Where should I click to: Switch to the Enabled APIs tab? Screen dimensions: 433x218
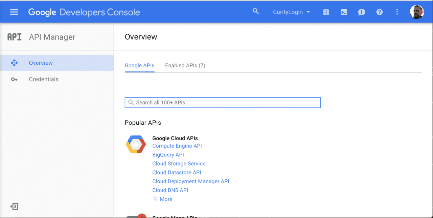pyautogui.click(x=185, y=65)
